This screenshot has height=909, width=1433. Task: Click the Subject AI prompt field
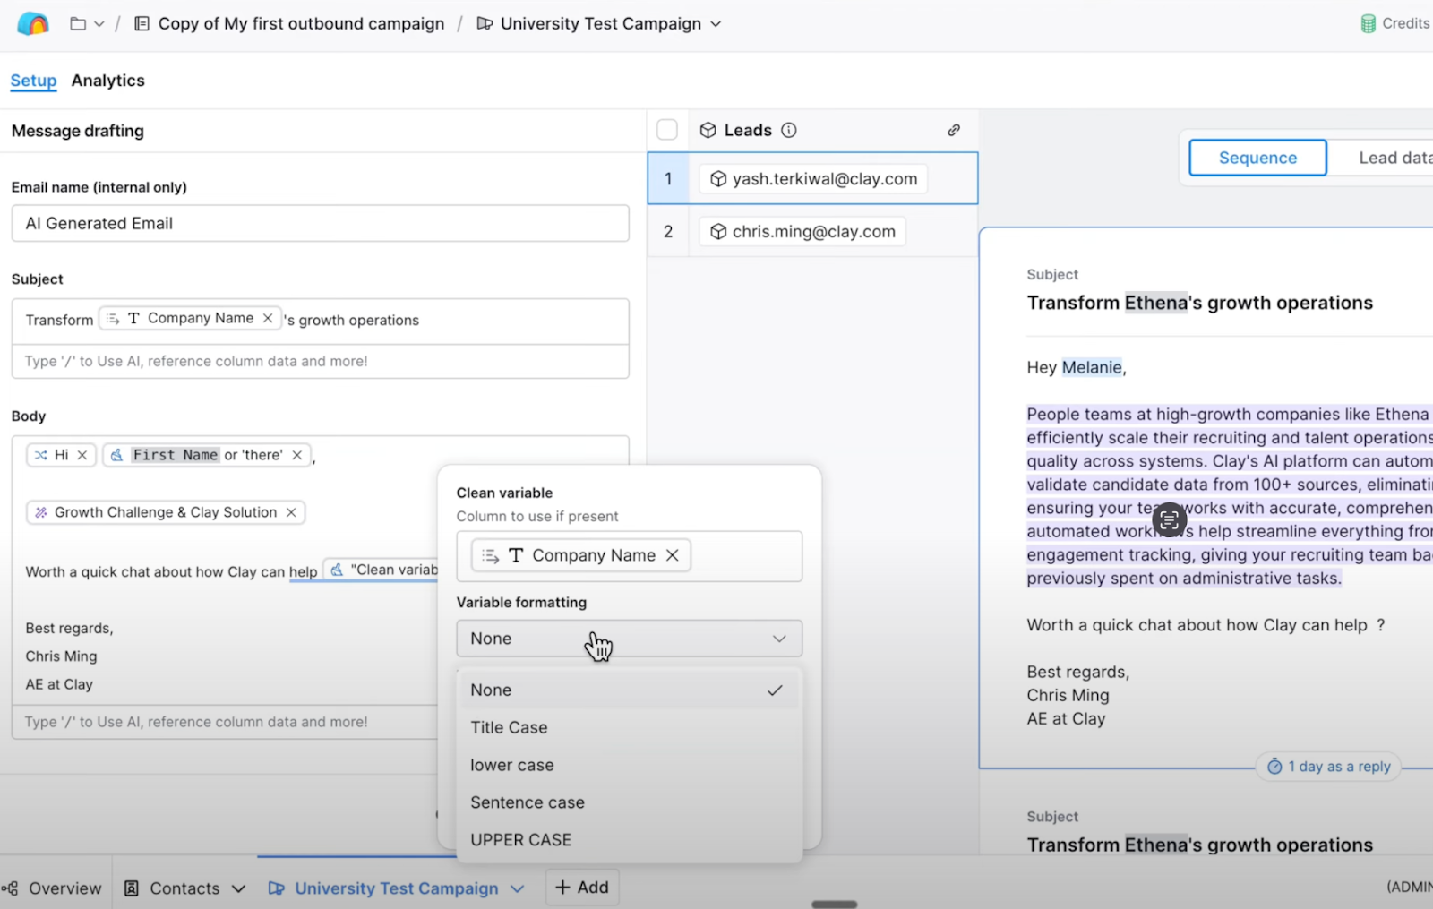320,361
